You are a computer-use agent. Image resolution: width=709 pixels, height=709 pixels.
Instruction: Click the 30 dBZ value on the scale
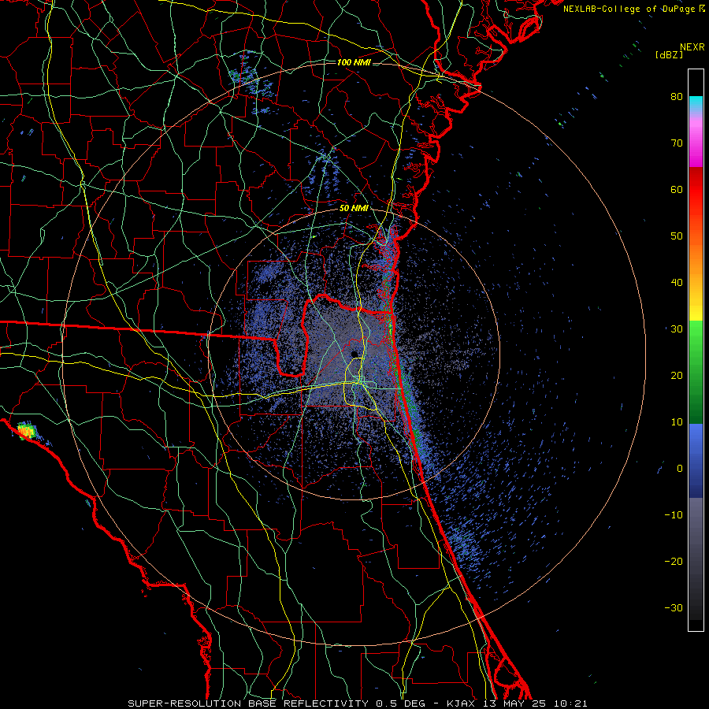677,329
